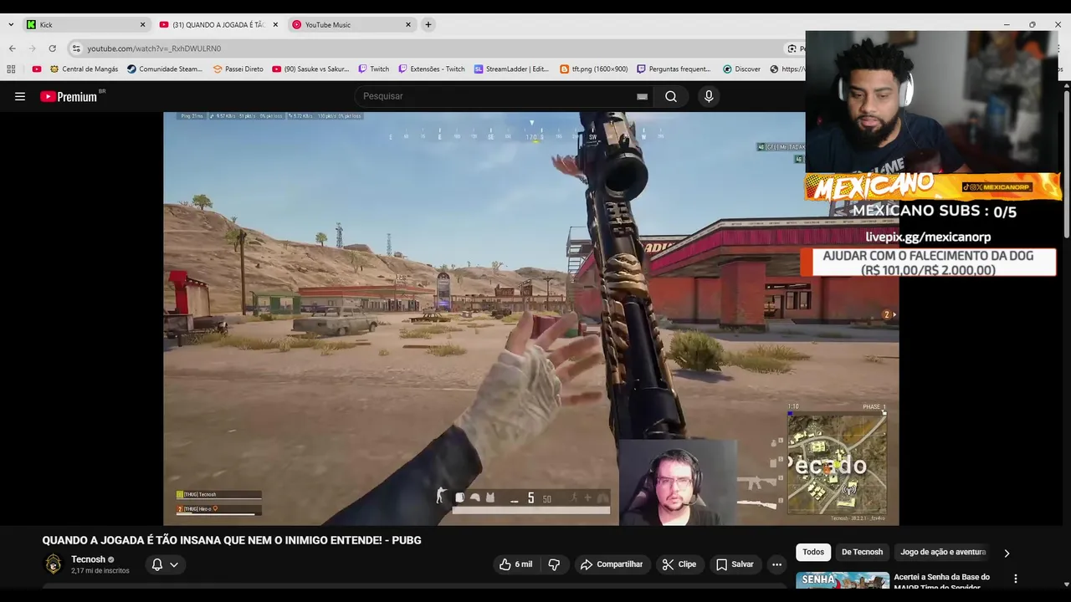Click the PUBG video player area
1071x602 pixels.
[x=530, y=319]
